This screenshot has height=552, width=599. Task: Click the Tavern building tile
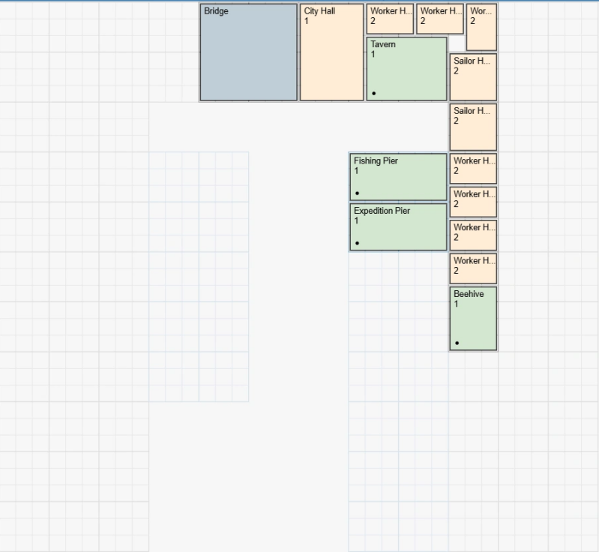click(x=406, y=69)
